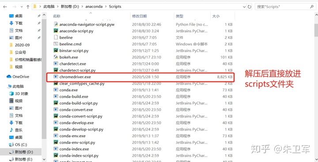Click Windows 命令脚本 type of beeline.cmd
318x162 pixels.
point(192,44)
